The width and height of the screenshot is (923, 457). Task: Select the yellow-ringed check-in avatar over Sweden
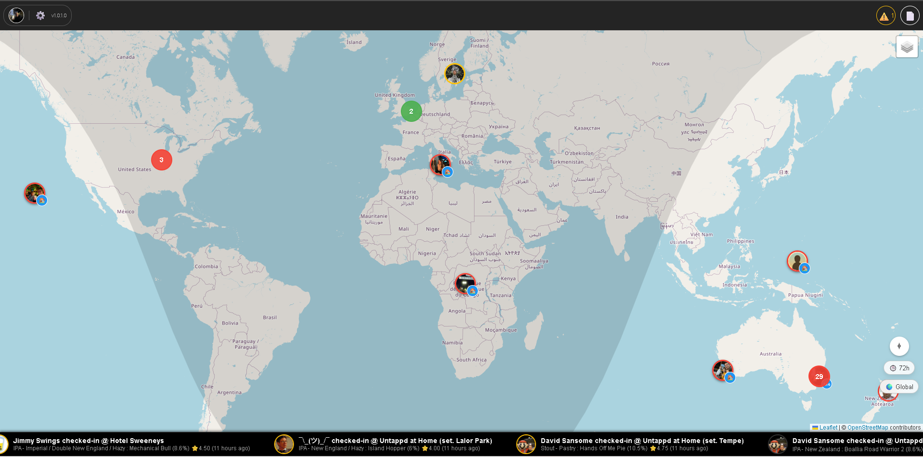click(454, 74)
